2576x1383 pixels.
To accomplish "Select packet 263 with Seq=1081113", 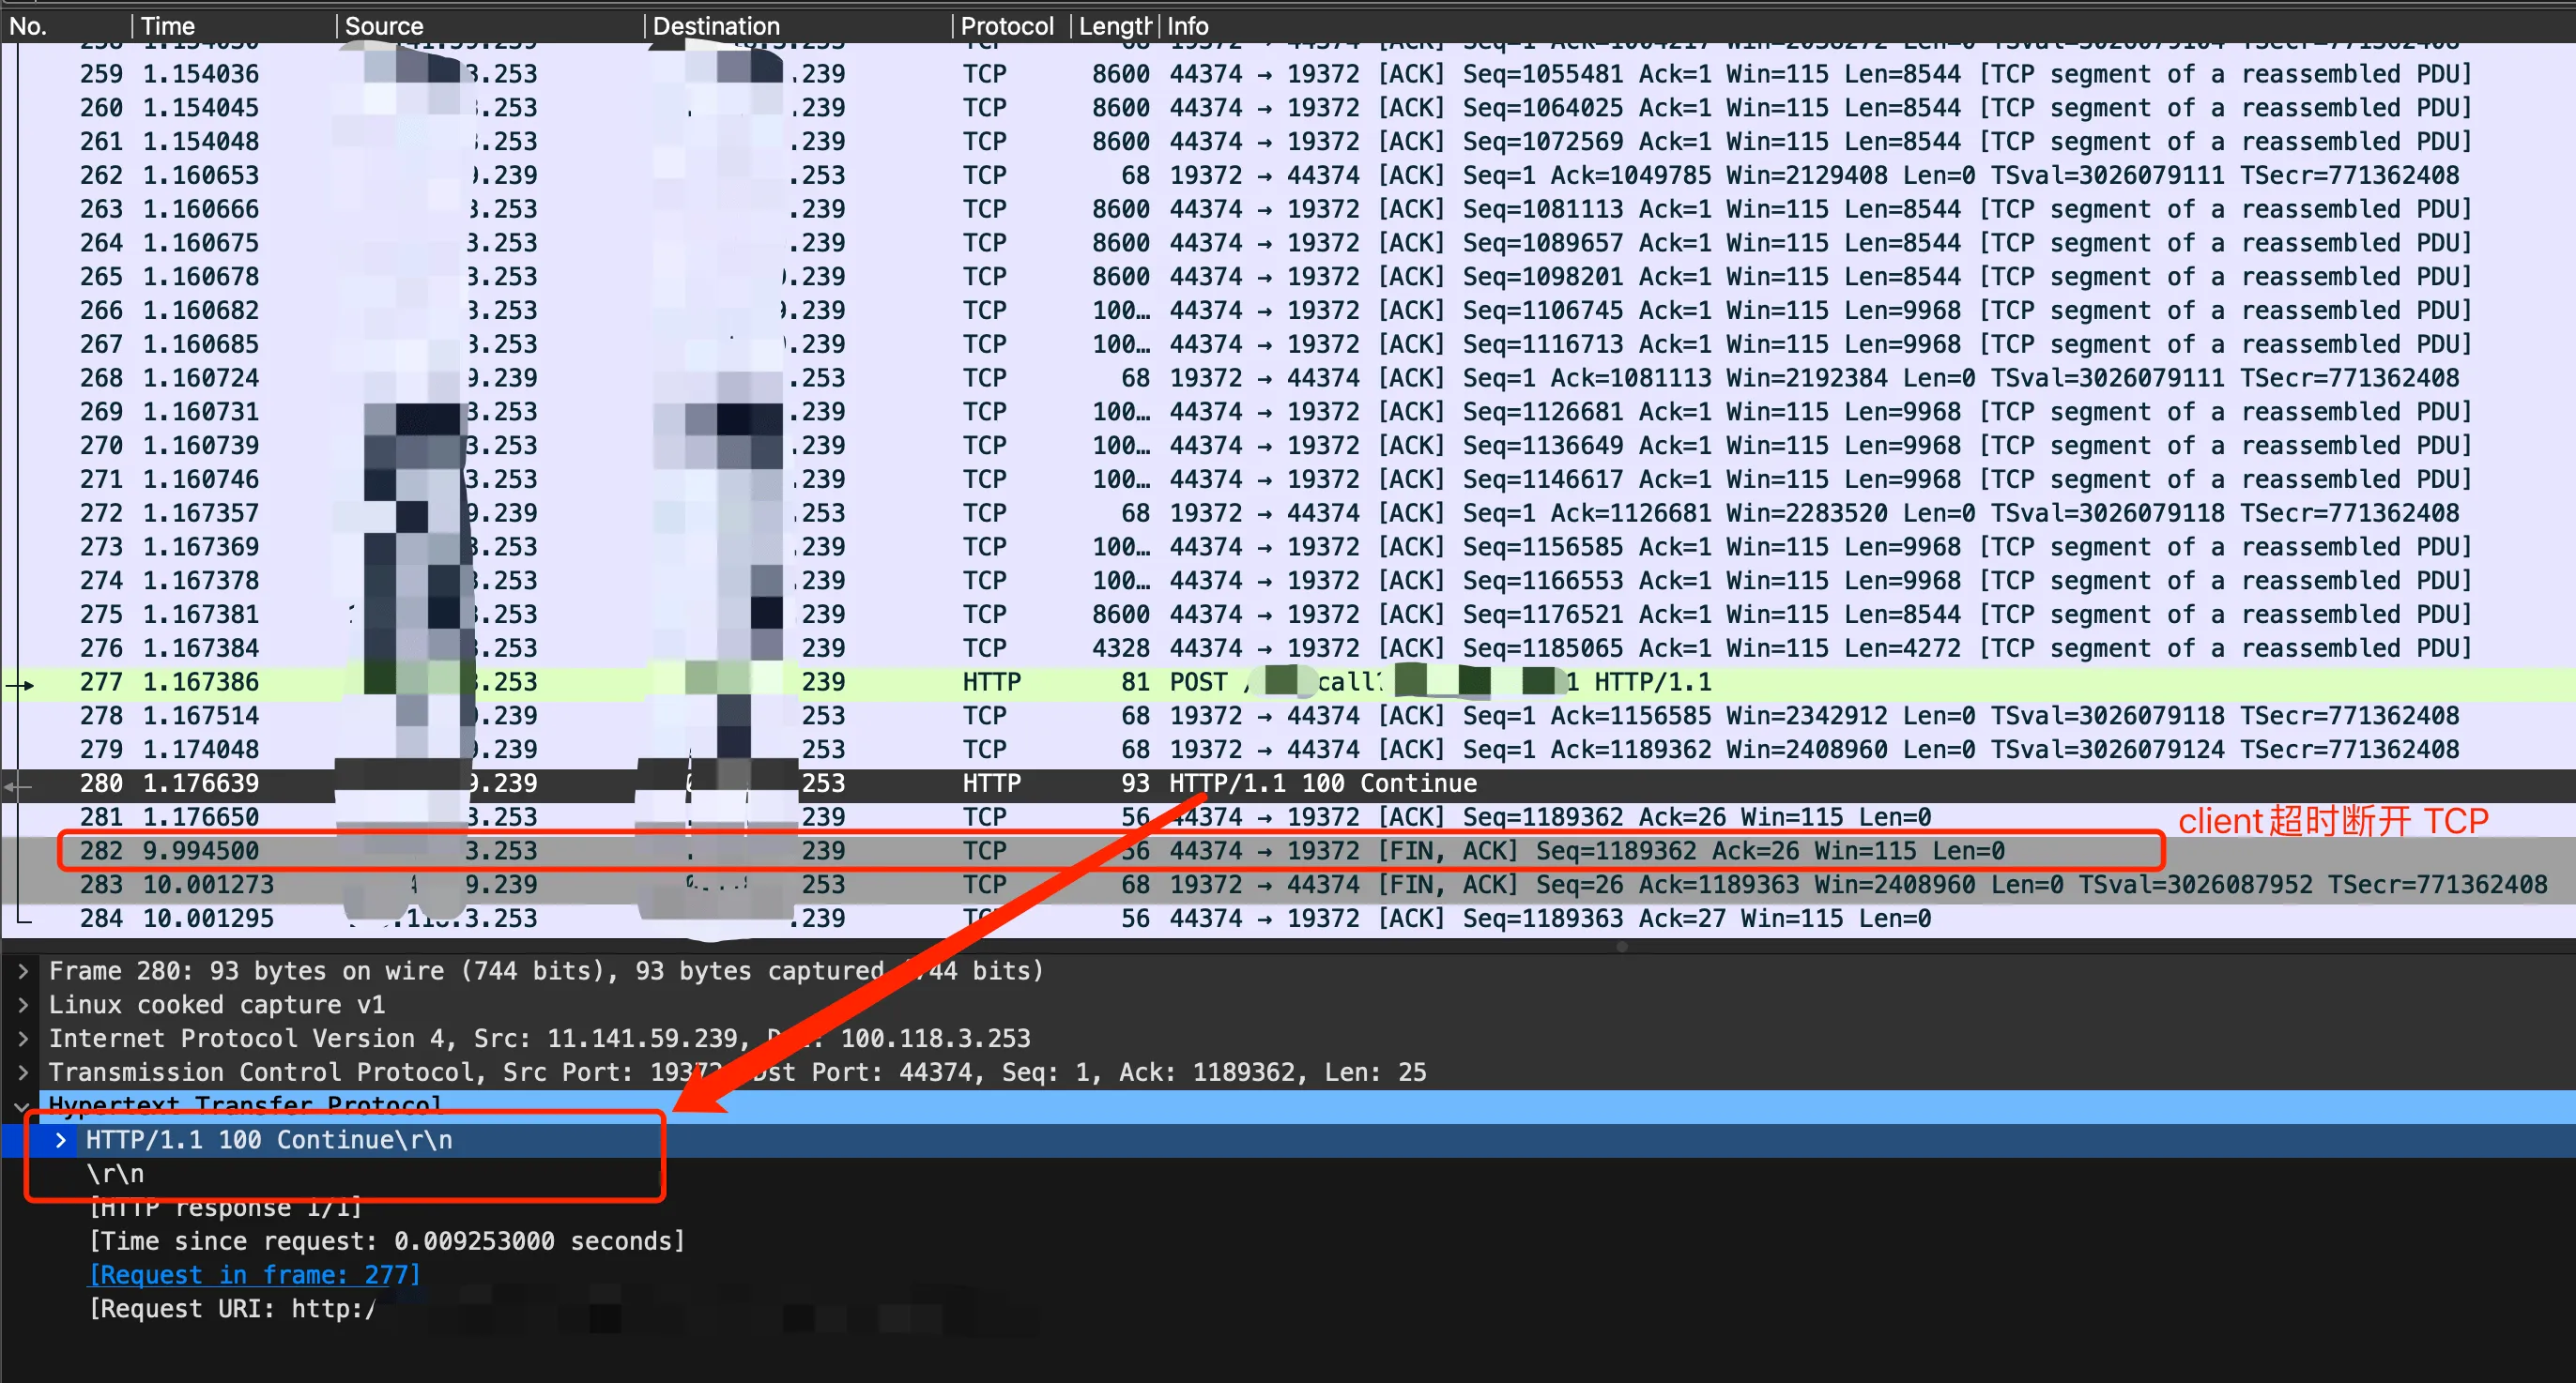I will click(1288, 209).
